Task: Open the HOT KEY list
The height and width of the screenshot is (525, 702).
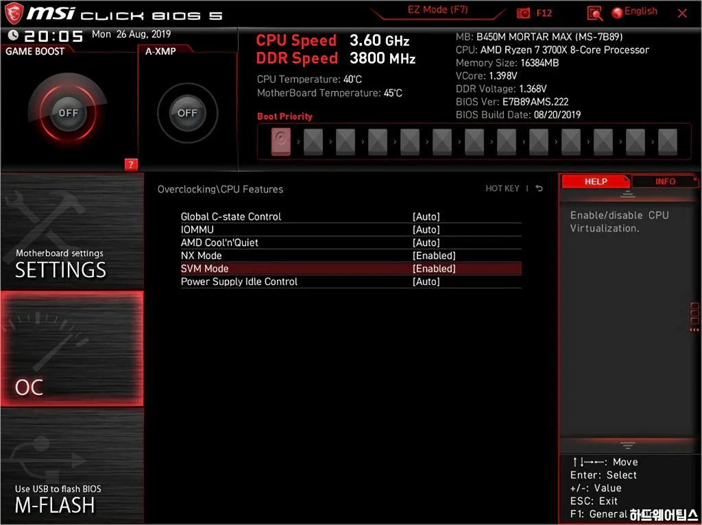Action: 503,188
